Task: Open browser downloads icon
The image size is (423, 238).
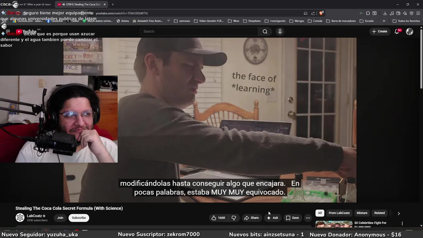Action: coord(385,13)
